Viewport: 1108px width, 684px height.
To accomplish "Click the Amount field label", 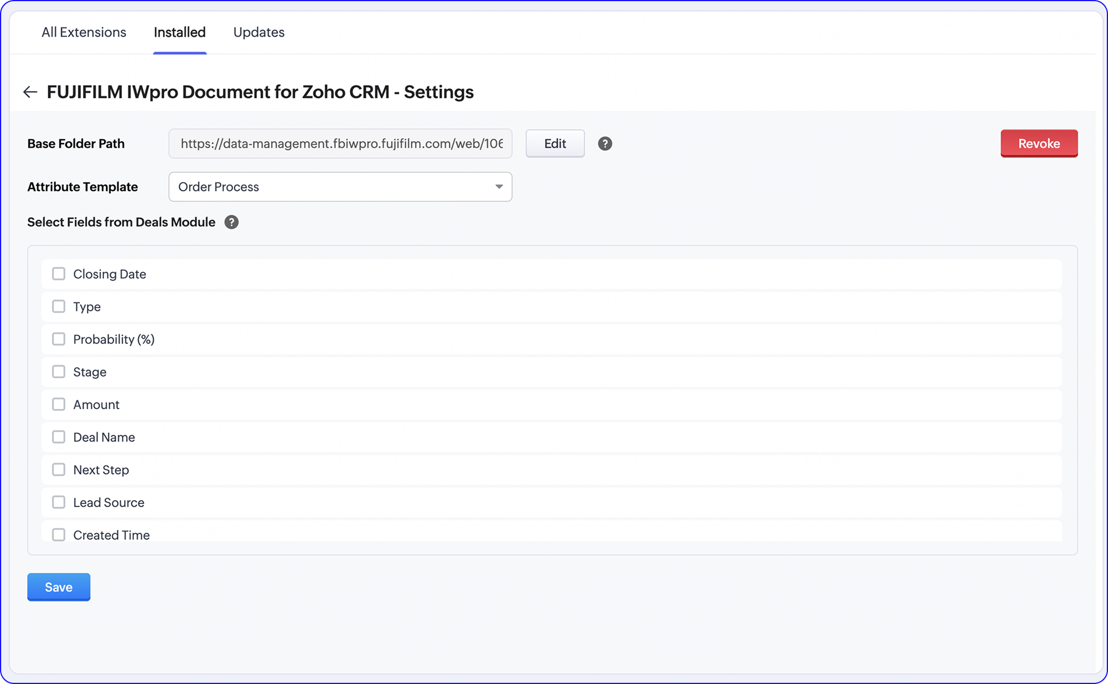I will pos(96,404).
